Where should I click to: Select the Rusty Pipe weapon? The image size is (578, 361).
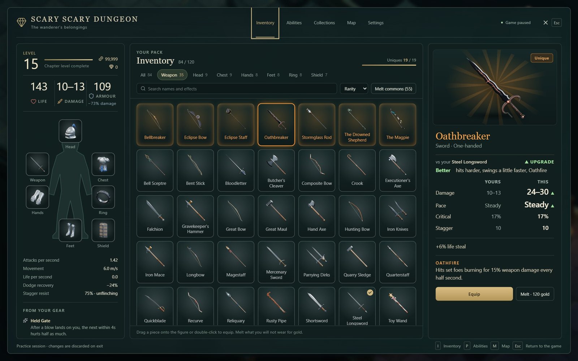(x=276, y=306)
